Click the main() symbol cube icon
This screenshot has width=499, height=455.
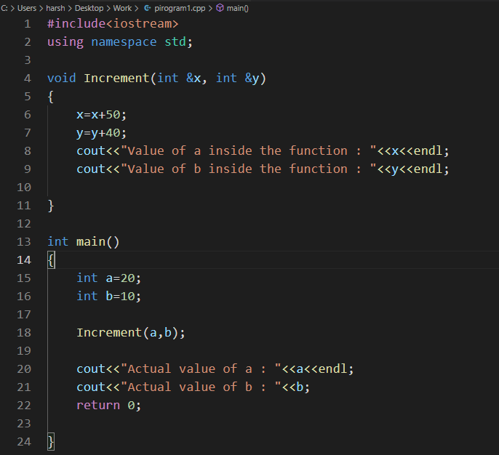pyautogui.click(x=220, y=8)
